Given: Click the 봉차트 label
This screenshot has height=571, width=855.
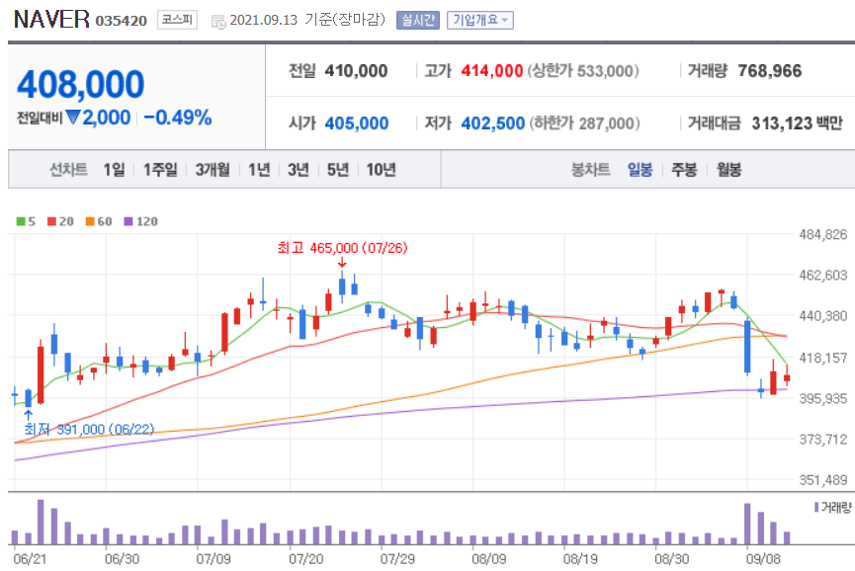Looking at the screenshot, I should 590,170.
